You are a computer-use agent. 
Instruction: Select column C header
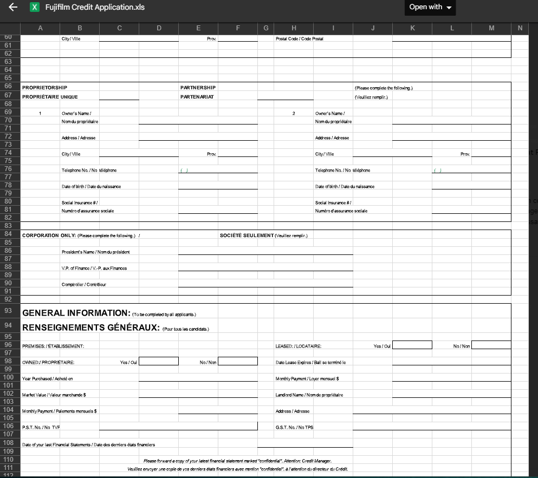click(119, 28)
